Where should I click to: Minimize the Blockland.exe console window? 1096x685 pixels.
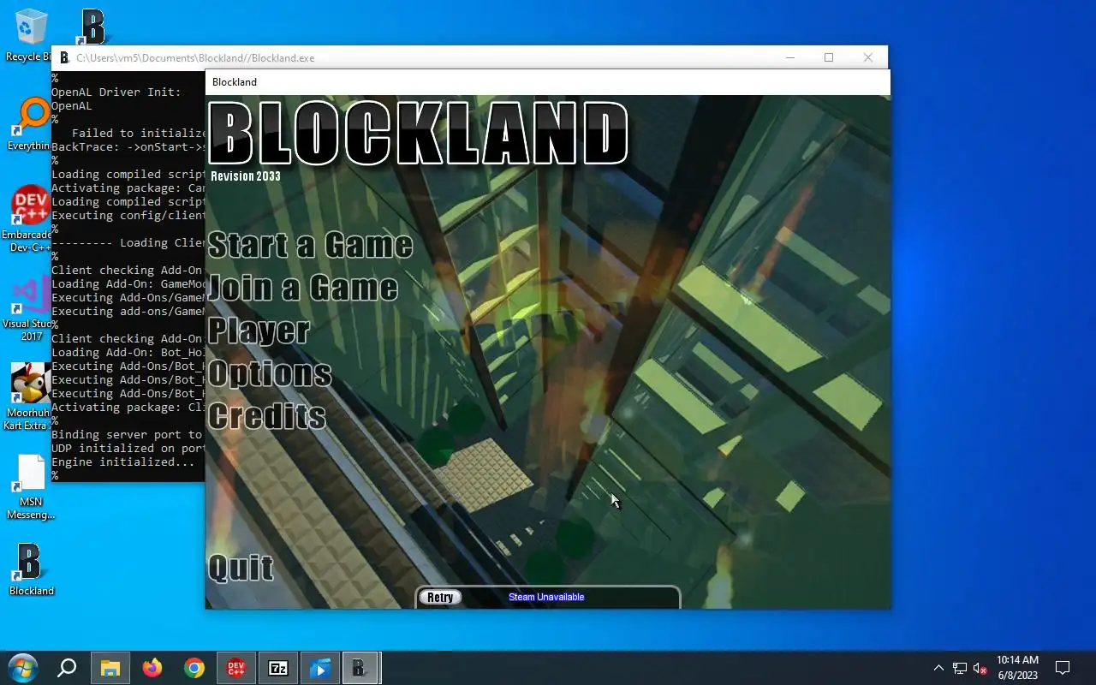click(790, 57)
